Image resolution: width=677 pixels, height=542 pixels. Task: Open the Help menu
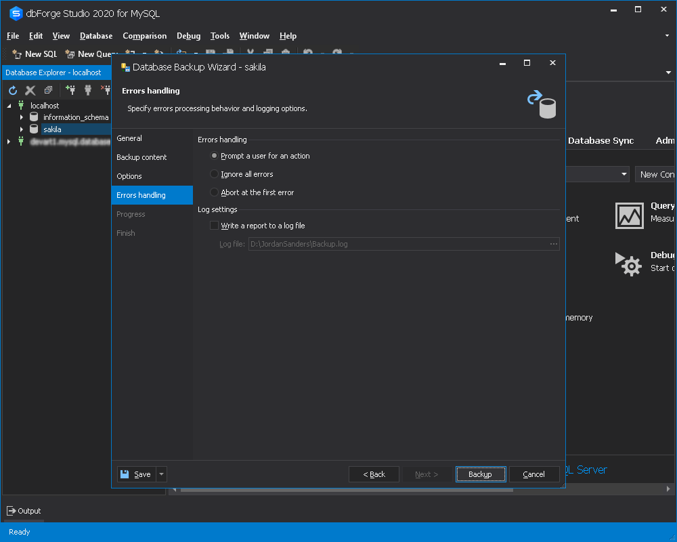click(288, 36)
